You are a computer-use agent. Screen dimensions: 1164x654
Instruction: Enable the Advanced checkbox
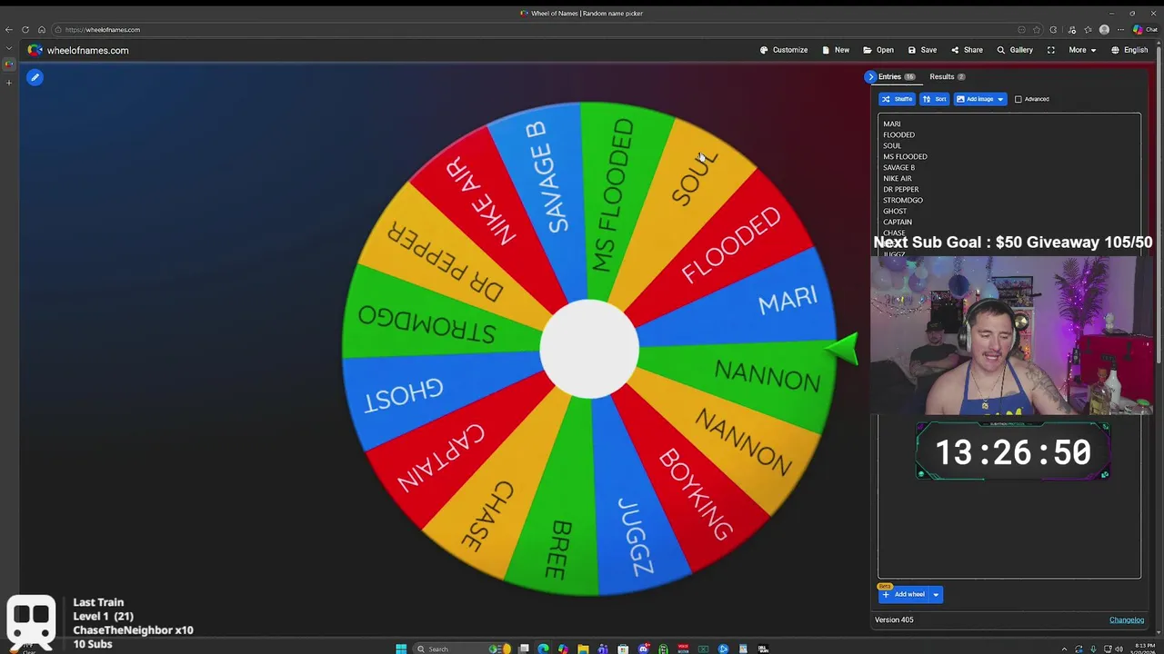[1018, 99]
